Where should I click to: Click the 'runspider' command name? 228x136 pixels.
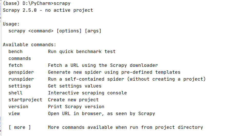(x=21, y=79)
